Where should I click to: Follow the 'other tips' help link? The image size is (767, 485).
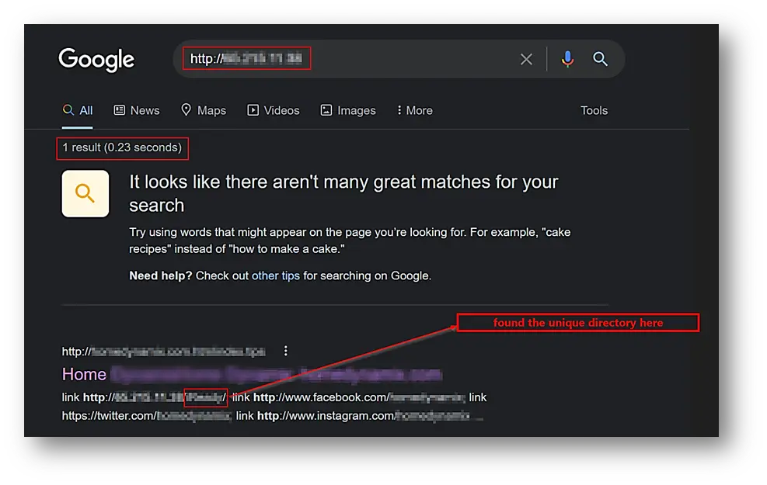click(275, 275)
